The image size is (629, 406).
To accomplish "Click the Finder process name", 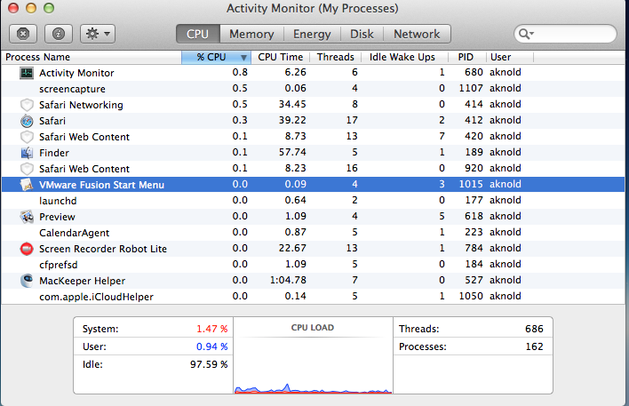I will click(54, 154).
